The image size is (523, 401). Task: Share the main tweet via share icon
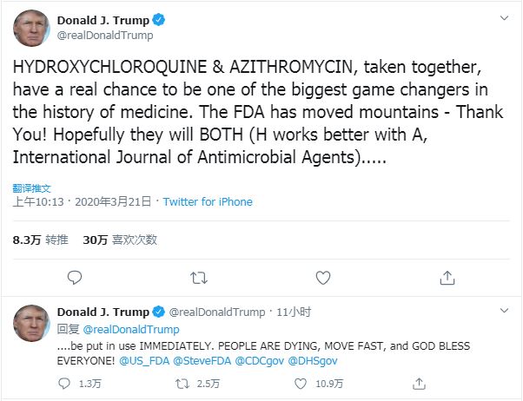447,278
